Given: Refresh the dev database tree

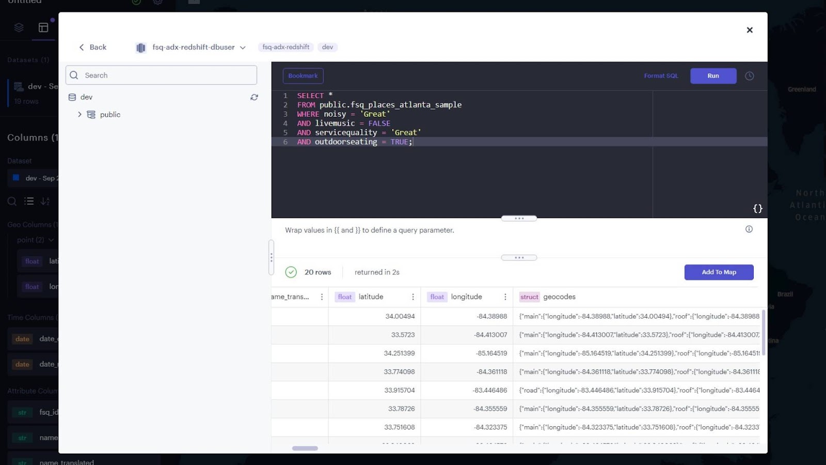Looking at the screenshot, I should tap(254, 97).
